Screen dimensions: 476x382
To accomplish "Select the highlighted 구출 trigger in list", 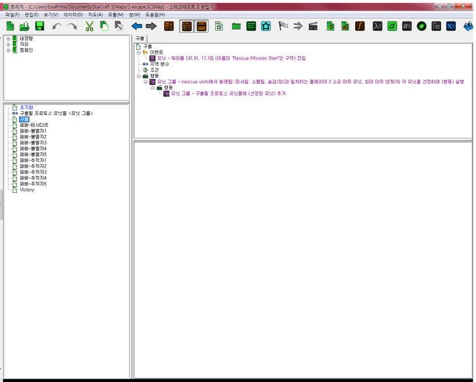I will [24, 119].
